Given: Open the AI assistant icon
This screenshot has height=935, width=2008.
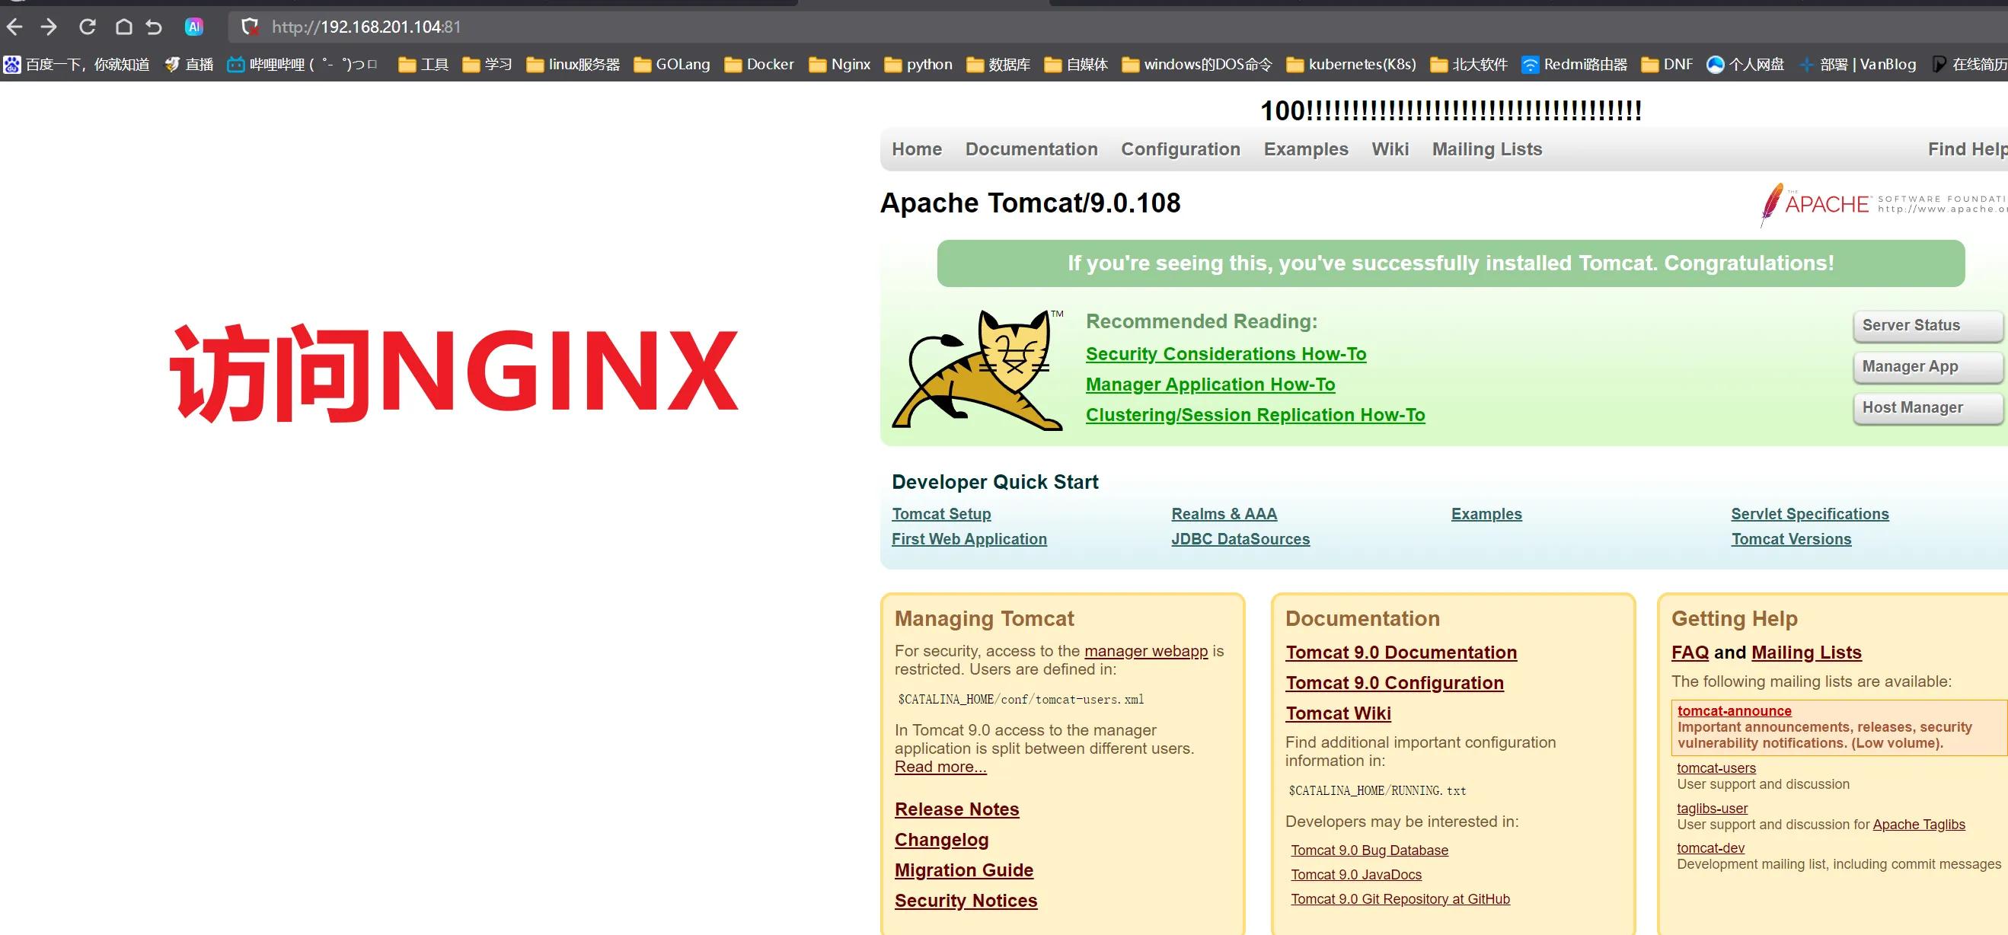Looking at the screenshot, I should (193, 27).
